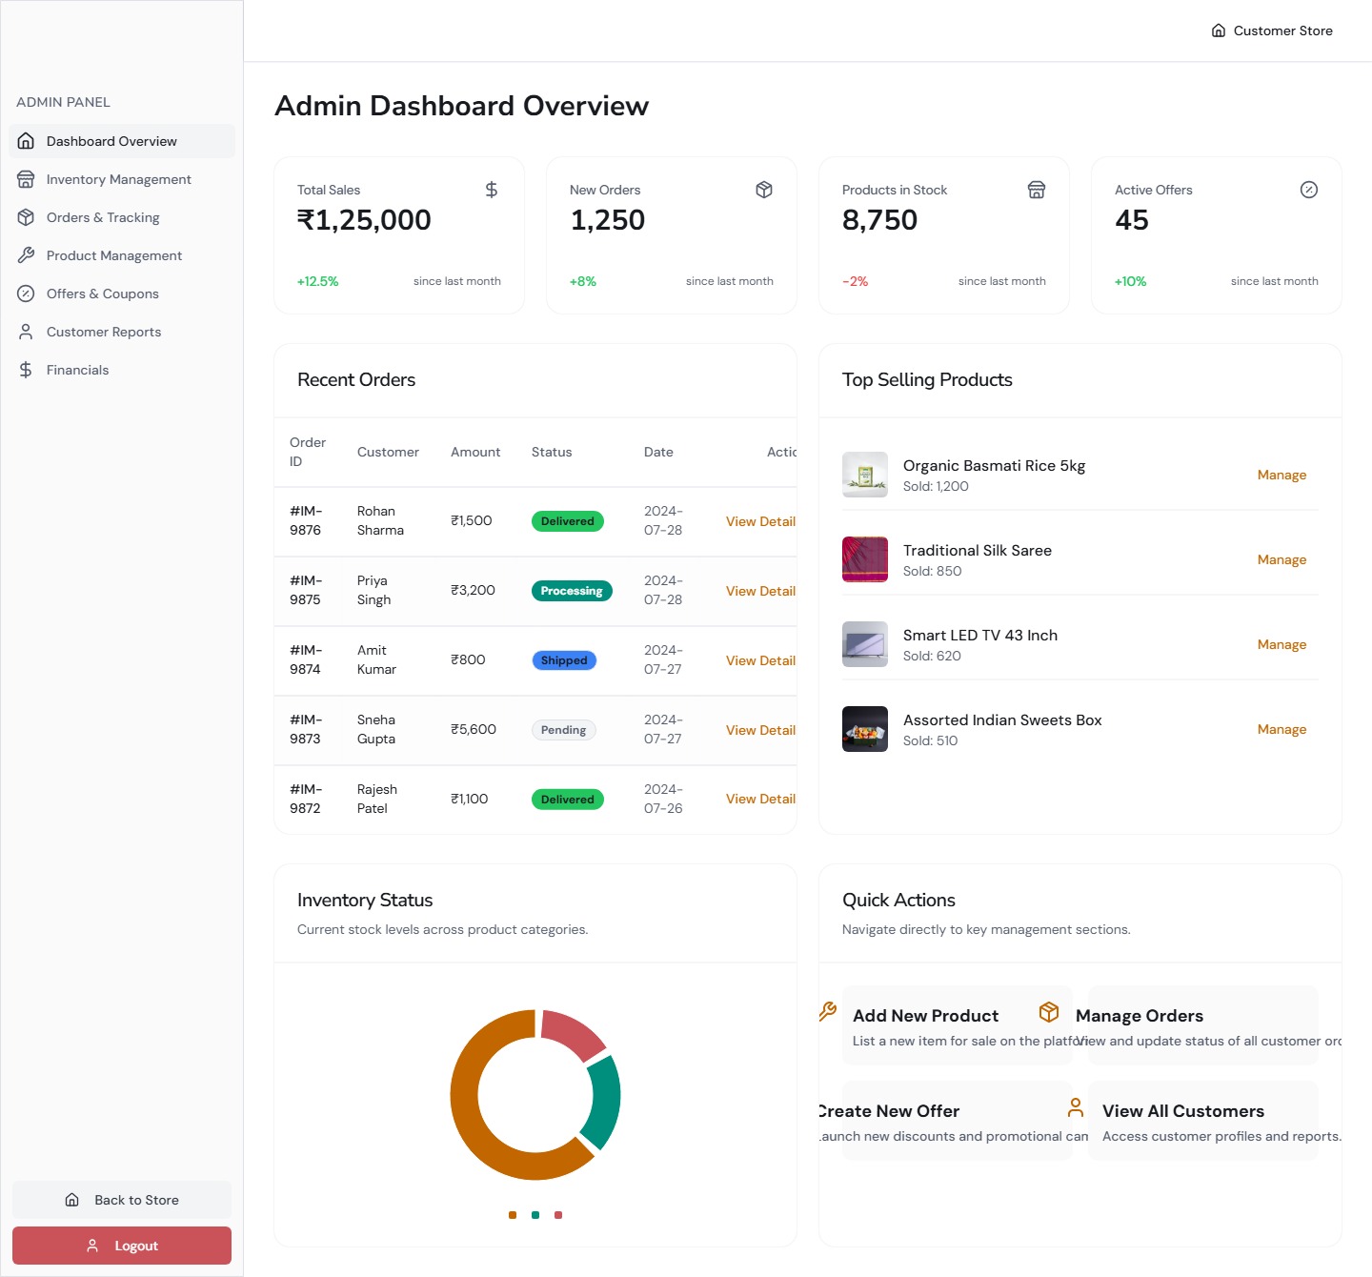Open Customer Reports in the sidebar
This screenshot has width=1372, height=1277.
tap(122, 332)
